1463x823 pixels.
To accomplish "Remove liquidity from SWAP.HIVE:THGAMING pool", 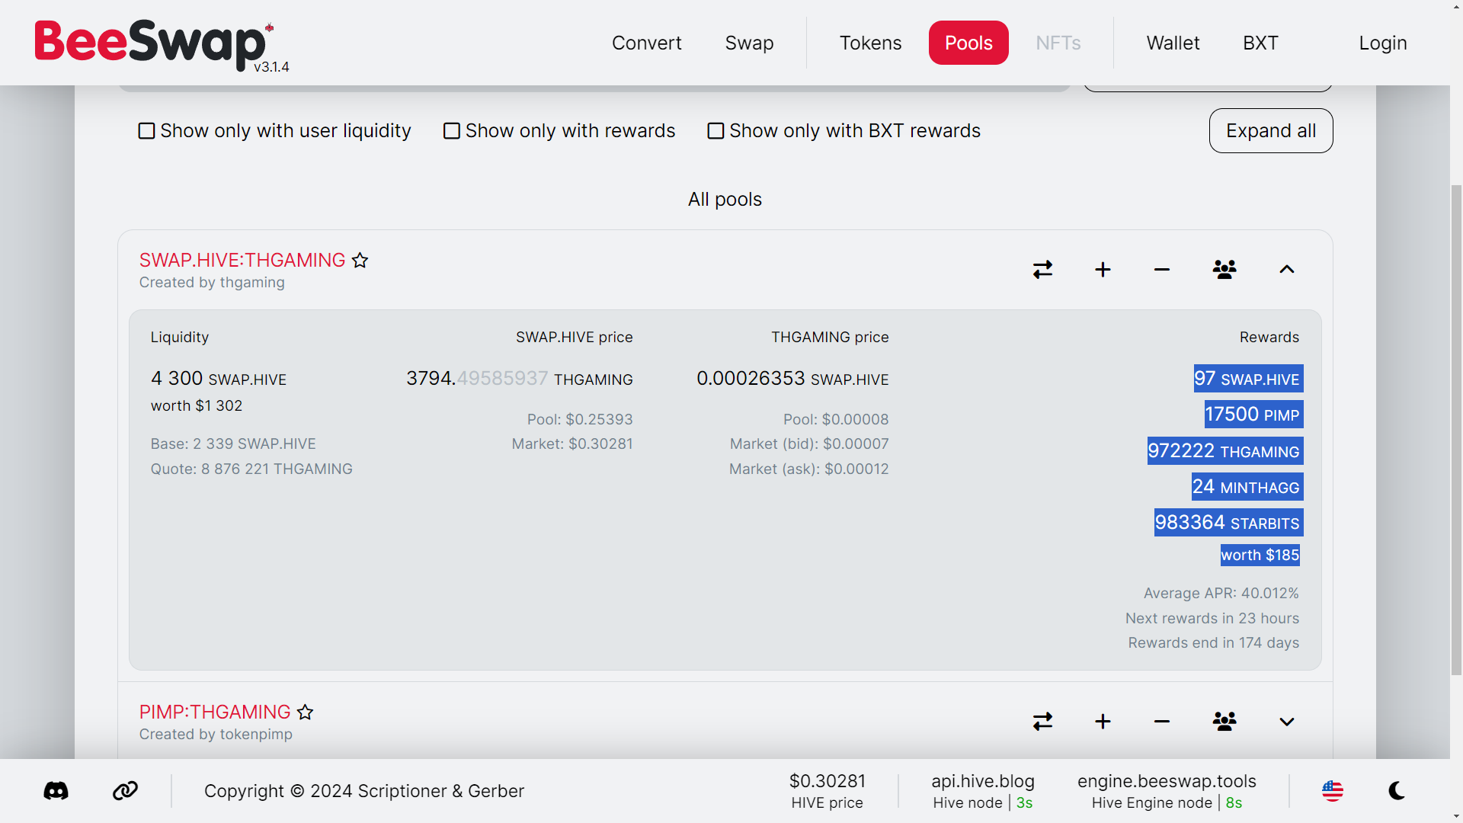I will point(1162,270).
